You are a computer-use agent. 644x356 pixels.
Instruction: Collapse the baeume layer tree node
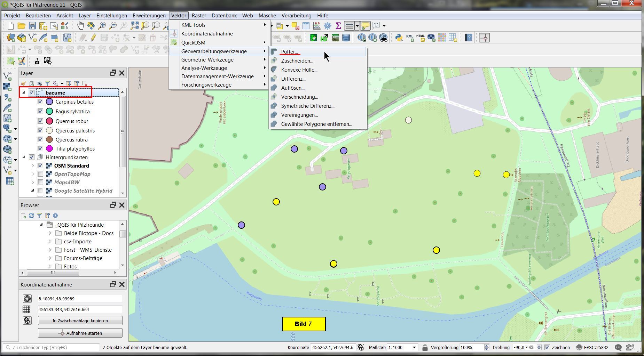tap(24, 92)
